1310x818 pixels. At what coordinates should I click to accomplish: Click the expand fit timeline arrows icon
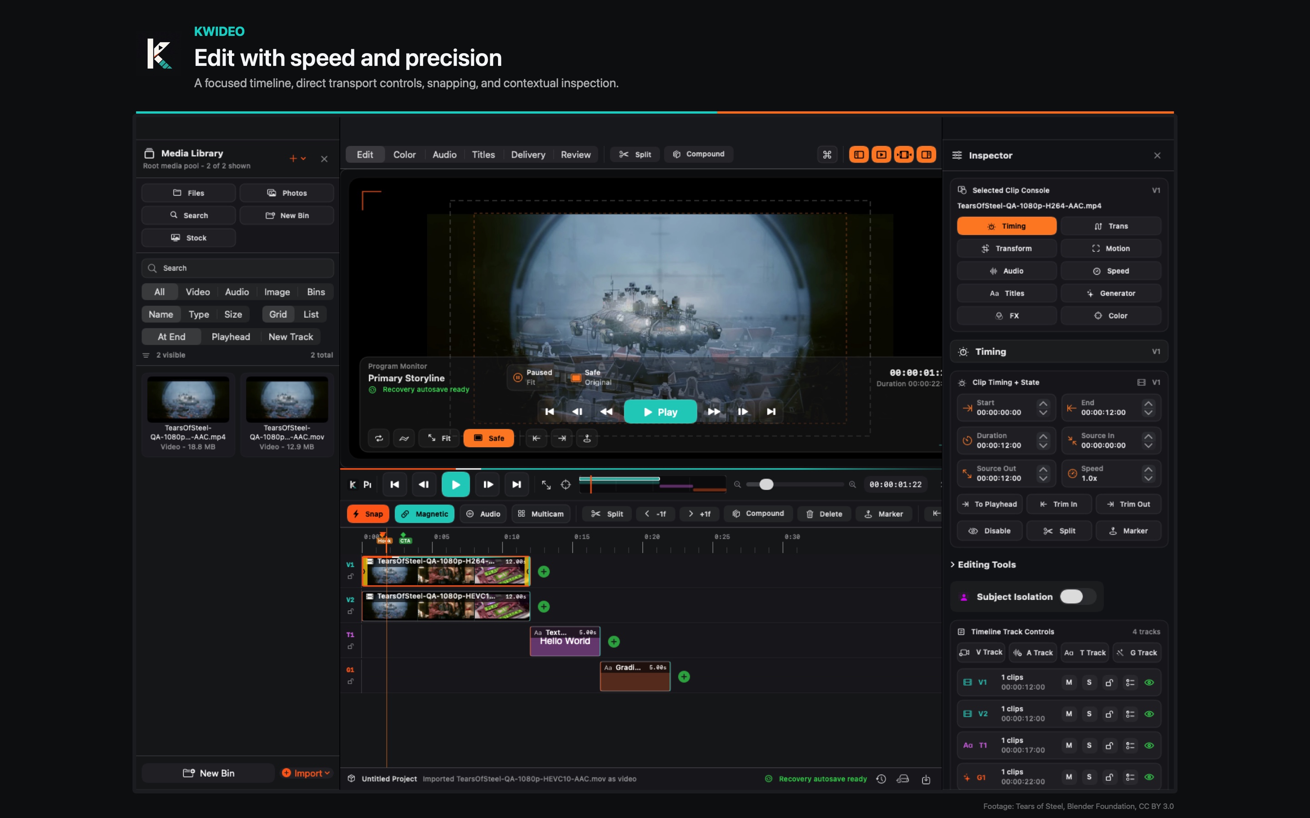(x=546, y=485)
